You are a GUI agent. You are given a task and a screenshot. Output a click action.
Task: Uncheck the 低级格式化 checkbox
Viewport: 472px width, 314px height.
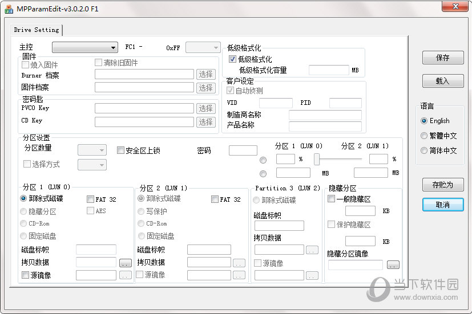[232, 59]
